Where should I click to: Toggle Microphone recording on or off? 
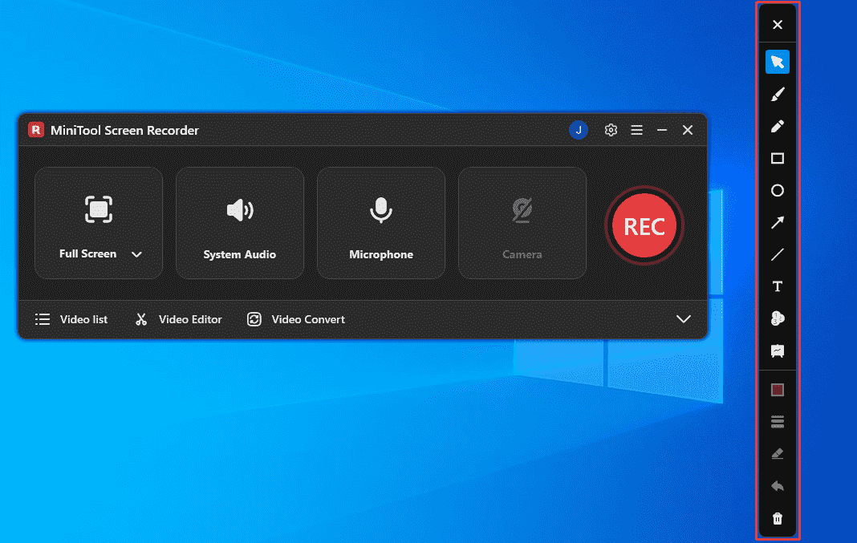pyautogui.click(x=380, y=222)
